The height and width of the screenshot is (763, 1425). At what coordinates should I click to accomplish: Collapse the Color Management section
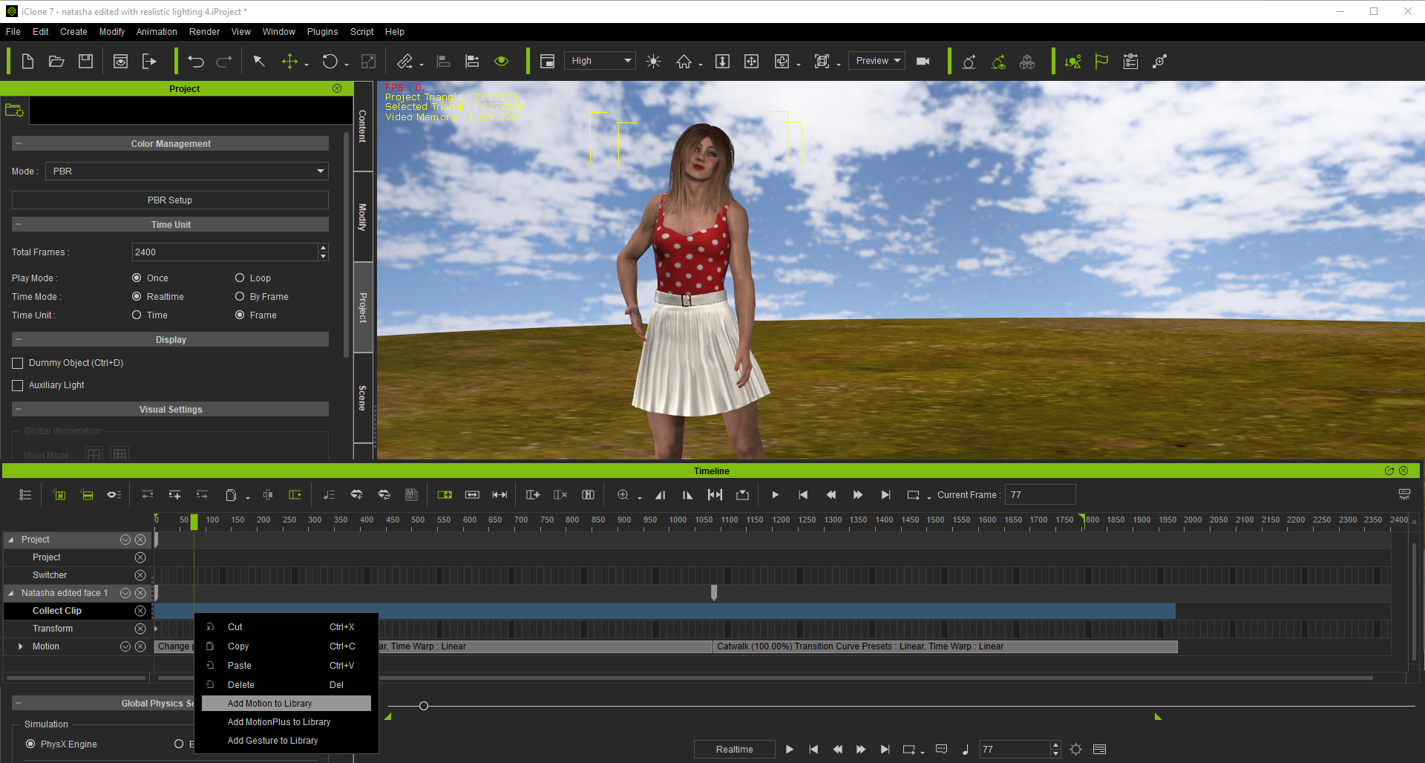pos(19,143)
